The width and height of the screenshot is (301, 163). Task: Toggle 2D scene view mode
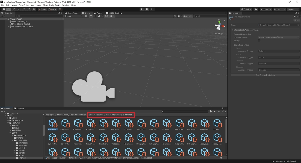tap(86, 16)
